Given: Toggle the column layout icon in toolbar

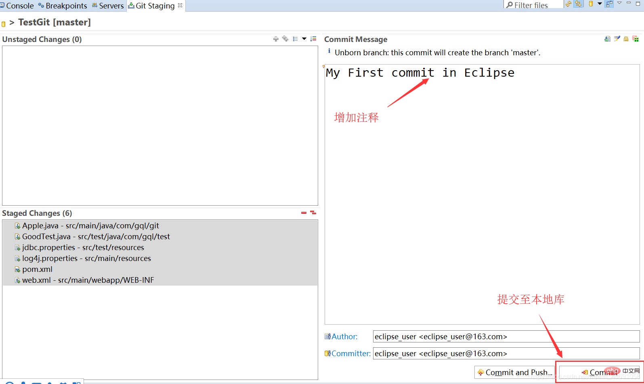Looking at the screenshot, I should (609, 4).
